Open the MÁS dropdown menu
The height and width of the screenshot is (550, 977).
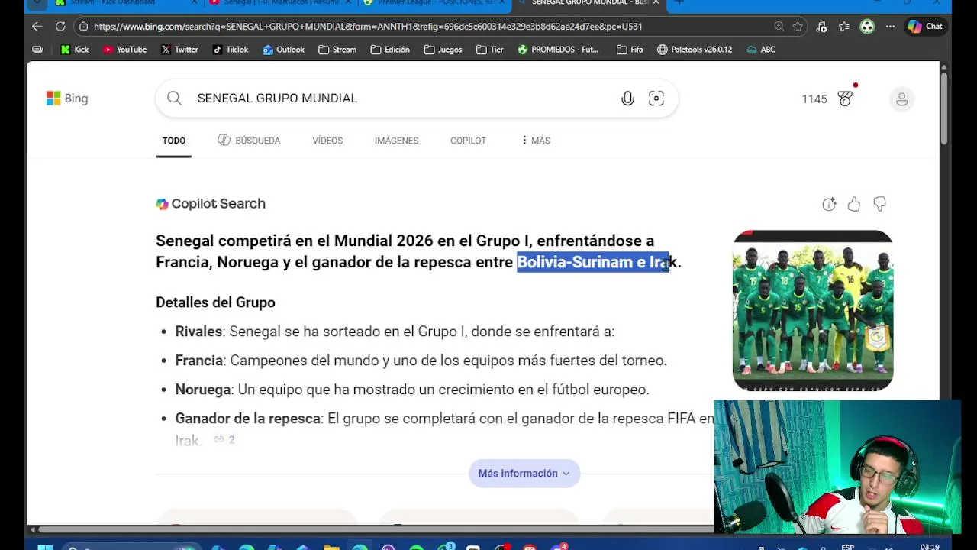pos(536,141)
